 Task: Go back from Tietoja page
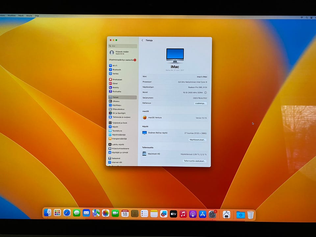pos(142,40)
